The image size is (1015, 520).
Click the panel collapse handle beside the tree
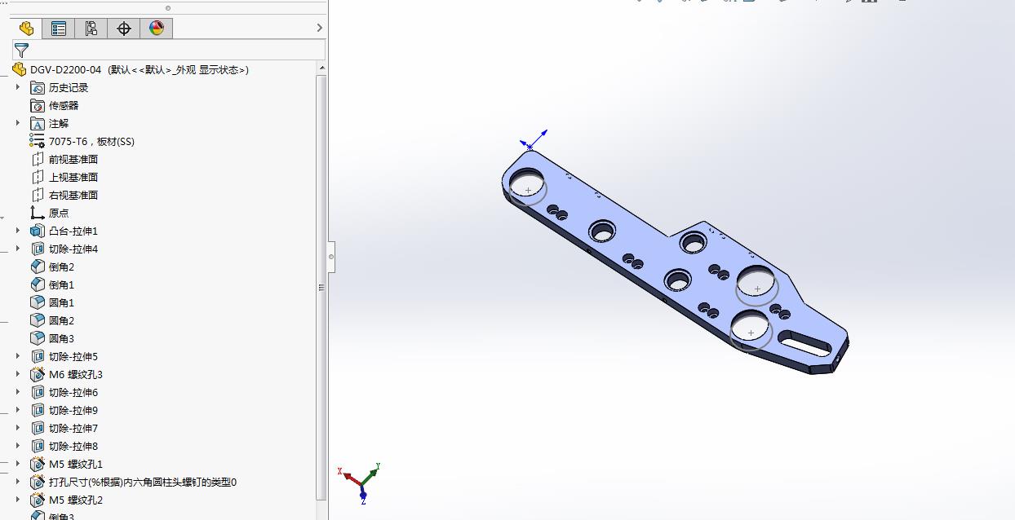[x=331, y=257]
